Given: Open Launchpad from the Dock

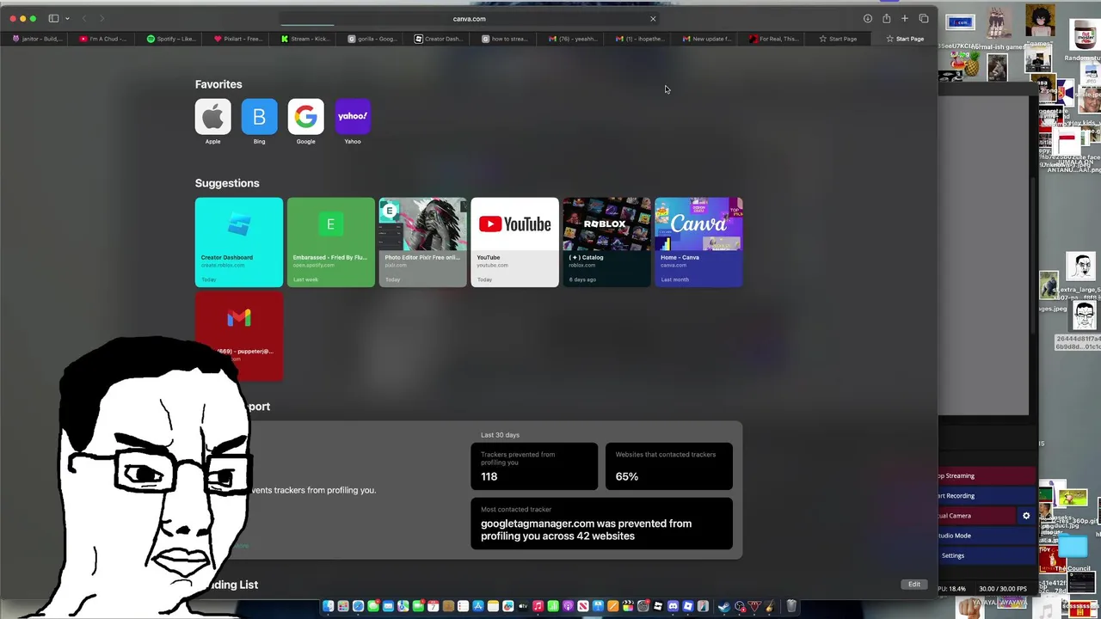Looking at the screenshot, I should [x=343, y=606].
